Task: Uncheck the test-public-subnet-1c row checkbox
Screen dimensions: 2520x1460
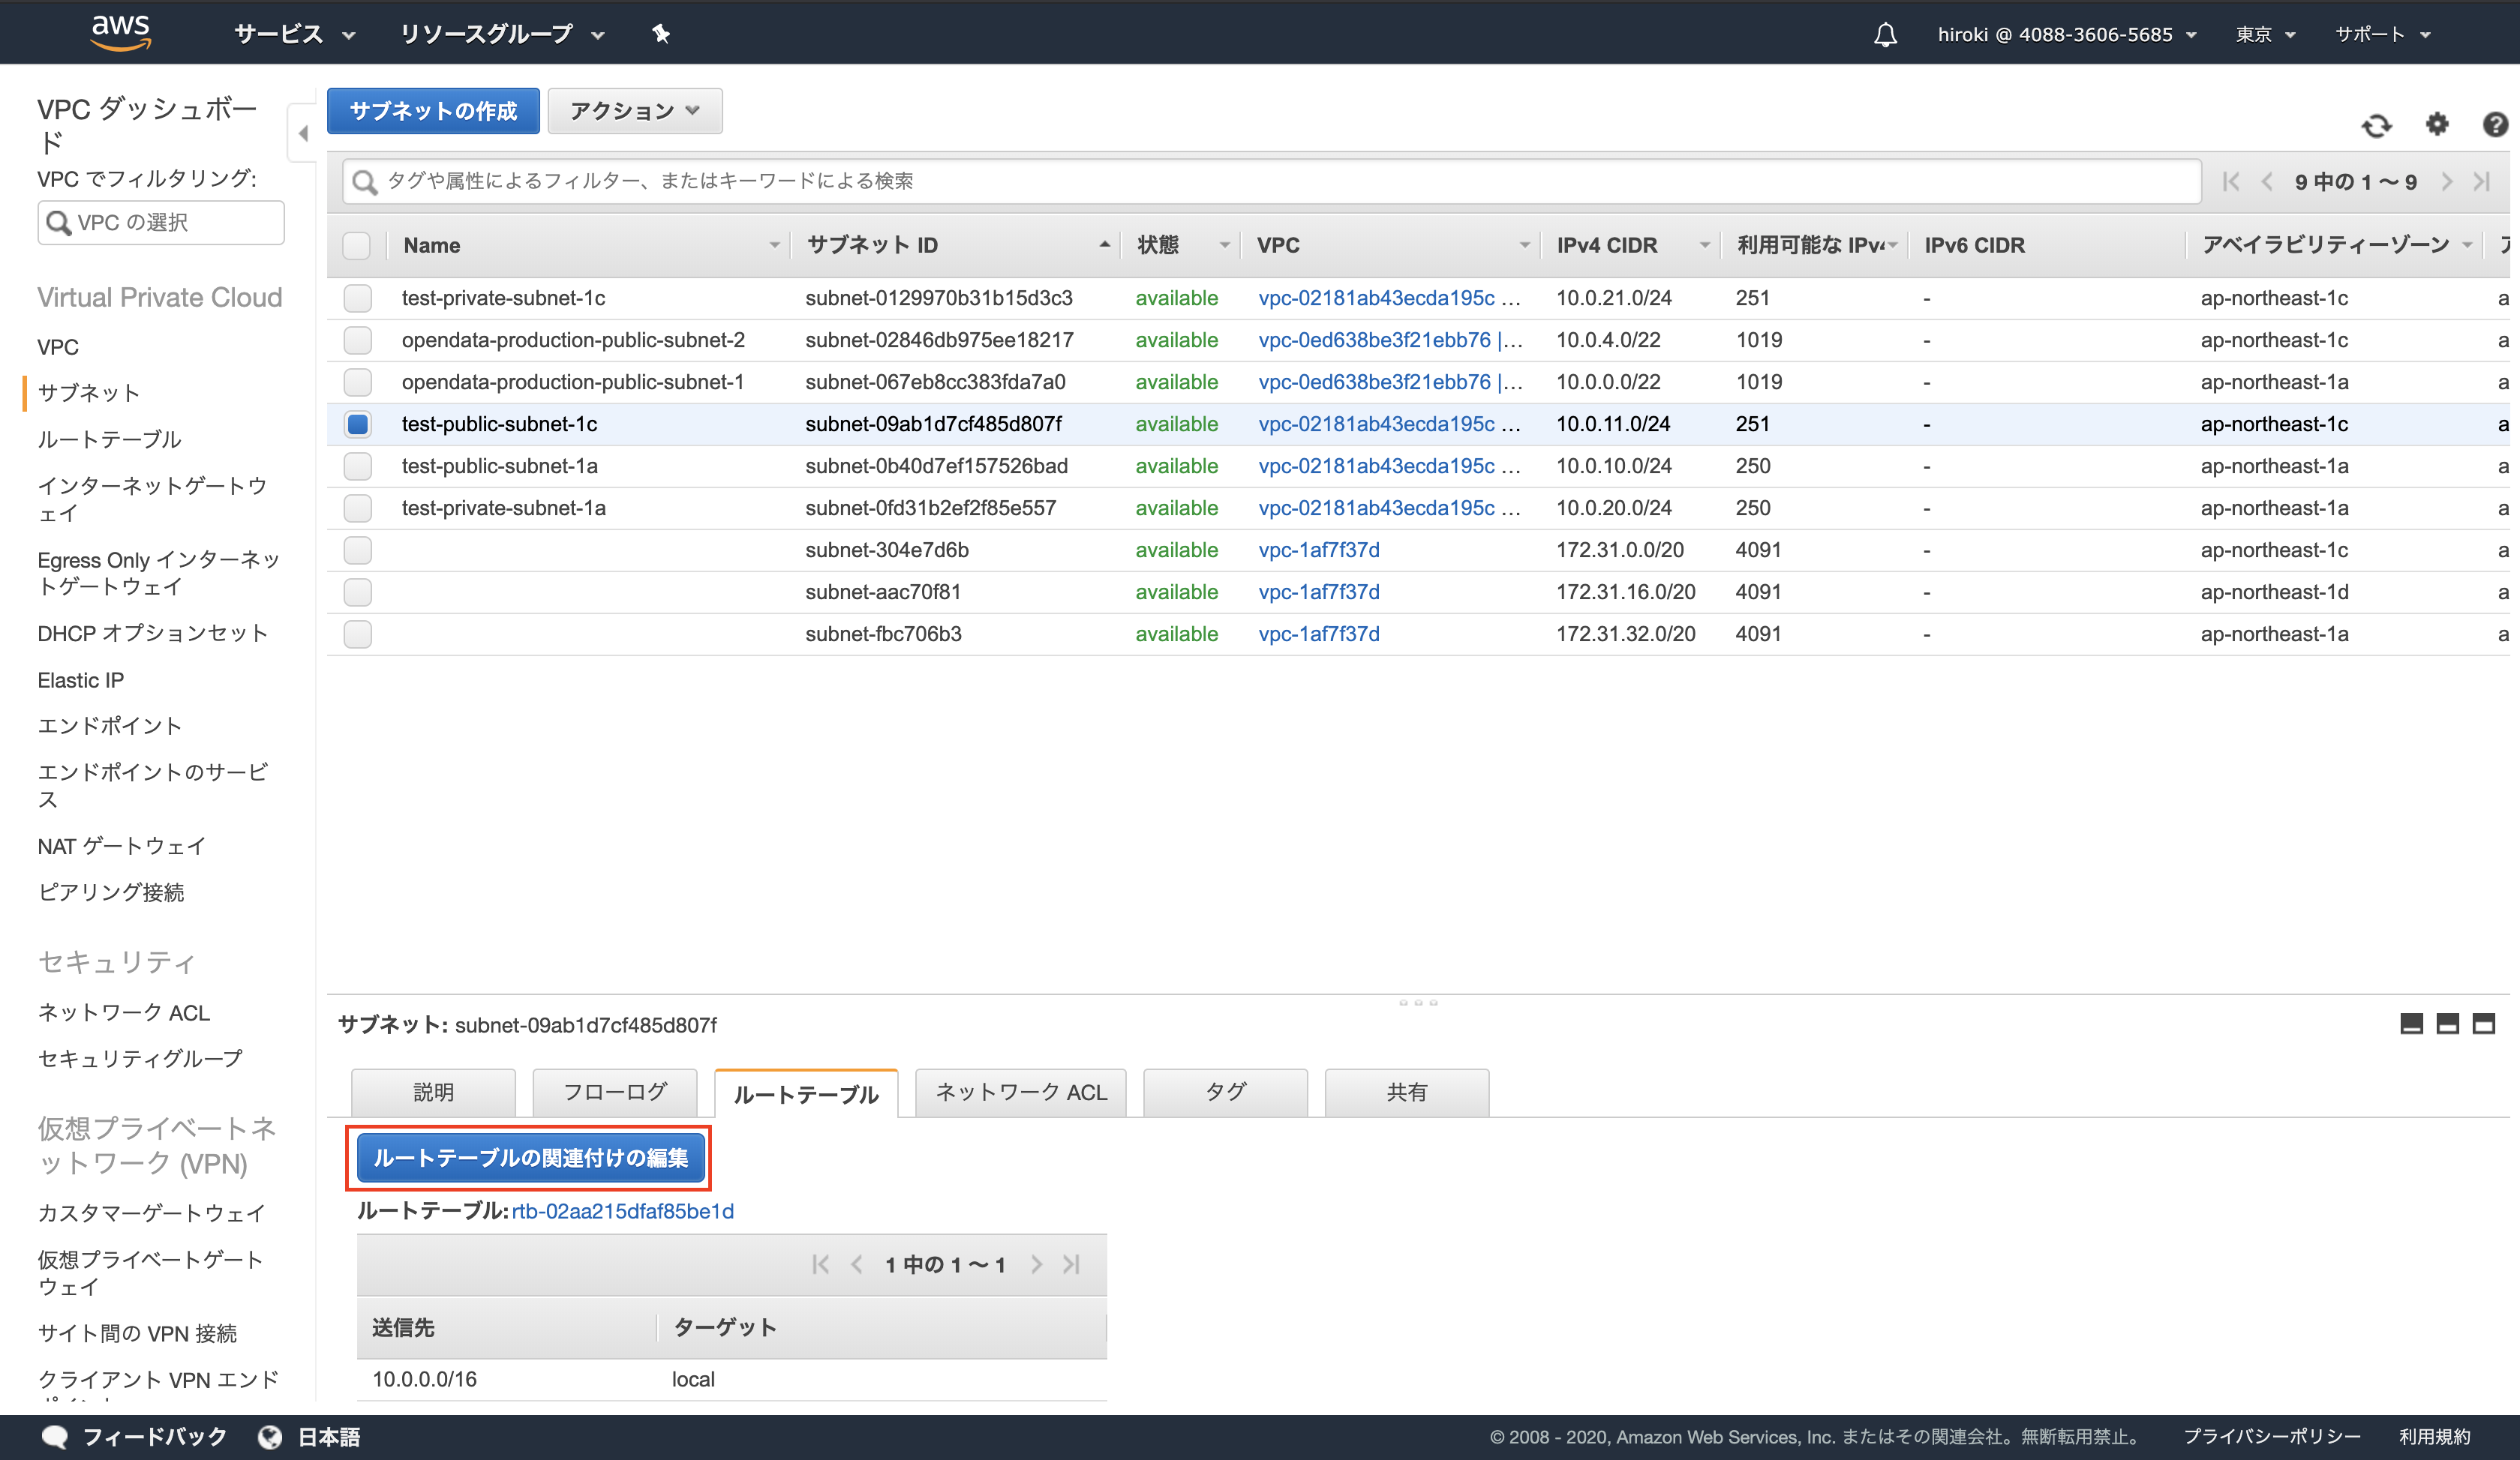Action: [x=357, y=424]
